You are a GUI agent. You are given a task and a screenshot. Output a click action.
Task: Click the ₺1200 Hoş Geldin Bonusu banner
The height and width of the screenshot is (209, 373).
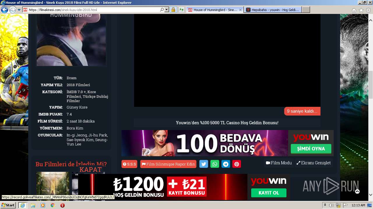pyautogui.click(x=163, y=187)
